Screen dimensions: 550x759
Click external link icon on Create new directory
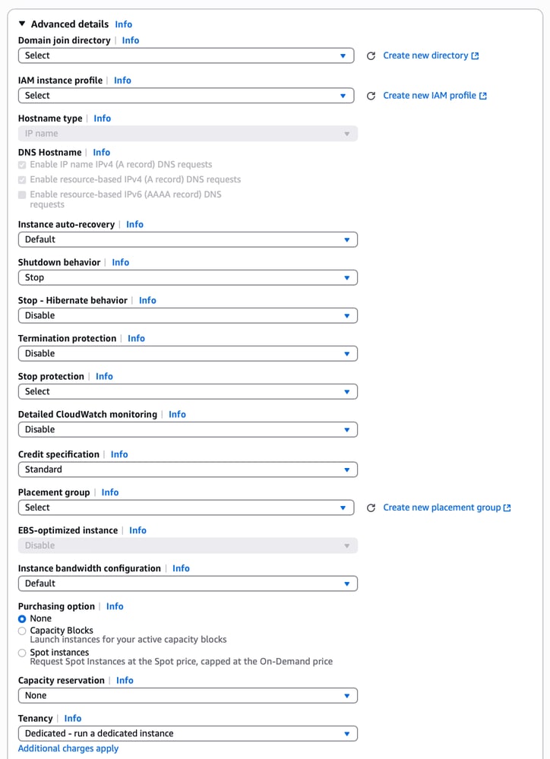click(476, 55)
